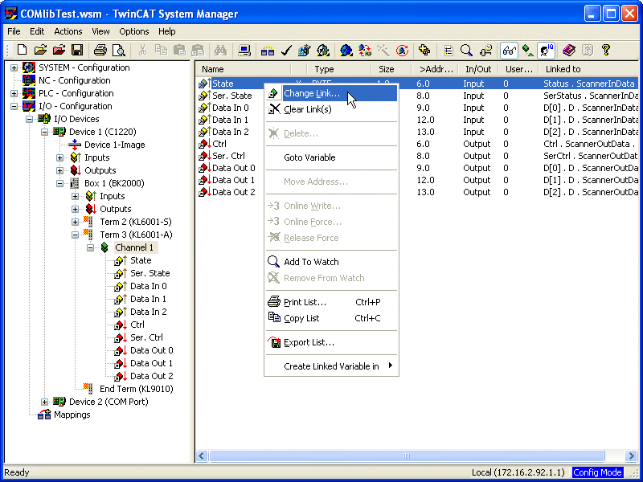The width and height of the screenshot is (643, 482).
Task: Open the Options menu
Action: point(134,31)
